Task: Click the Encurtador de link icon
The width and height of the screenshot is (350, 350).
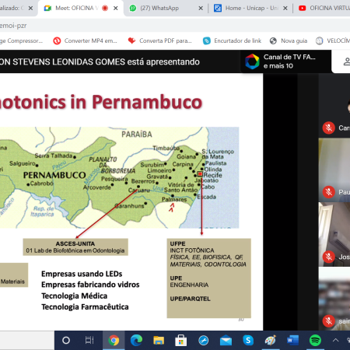Action: (x=207, y=40)
